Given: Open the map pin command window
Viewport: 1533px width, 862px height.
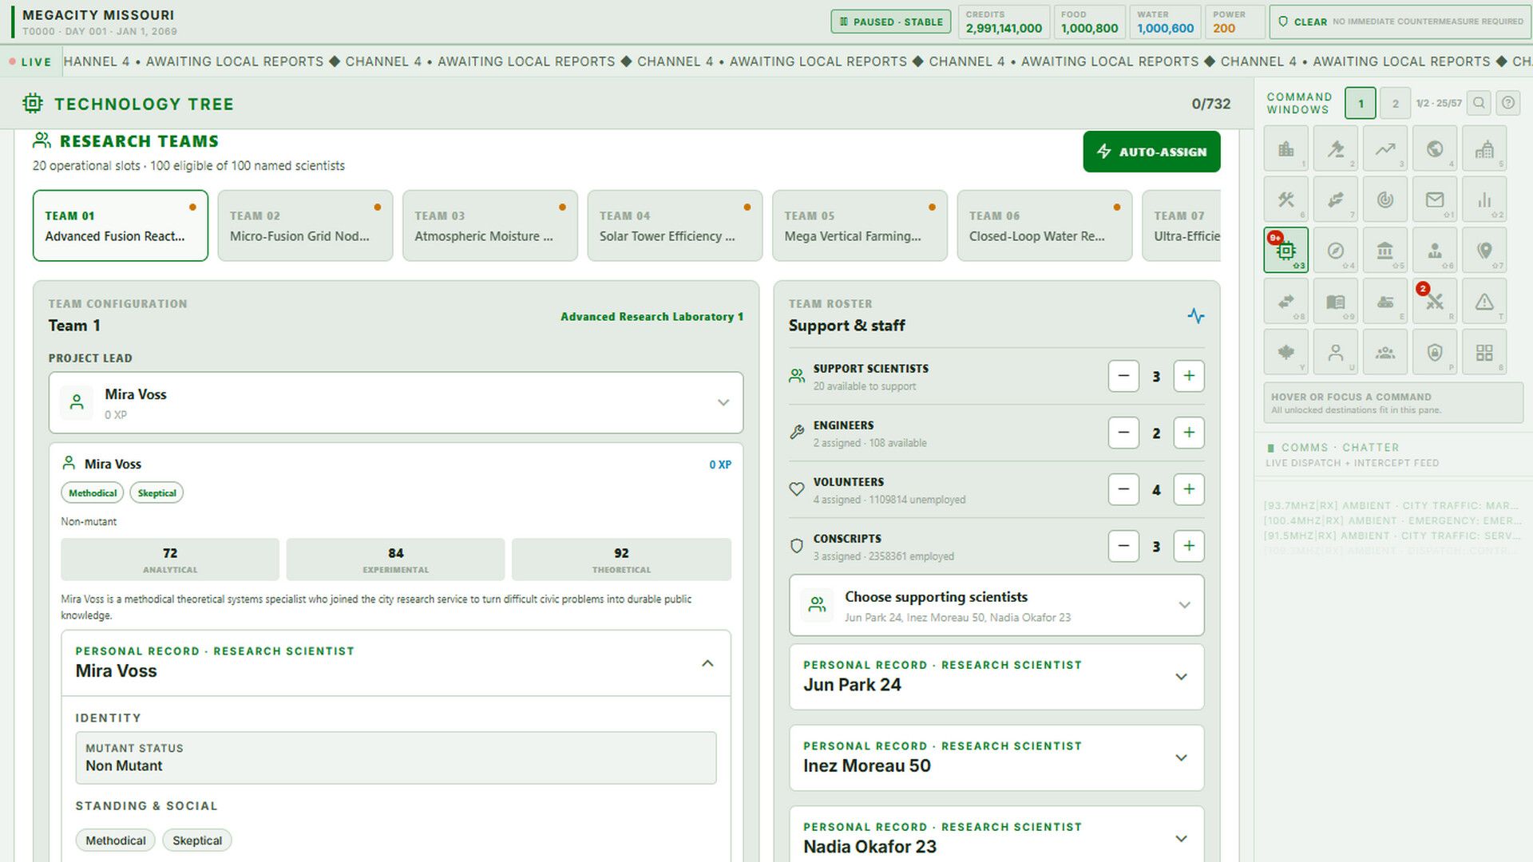Looking at the screenshot, I should [1484, 251].
